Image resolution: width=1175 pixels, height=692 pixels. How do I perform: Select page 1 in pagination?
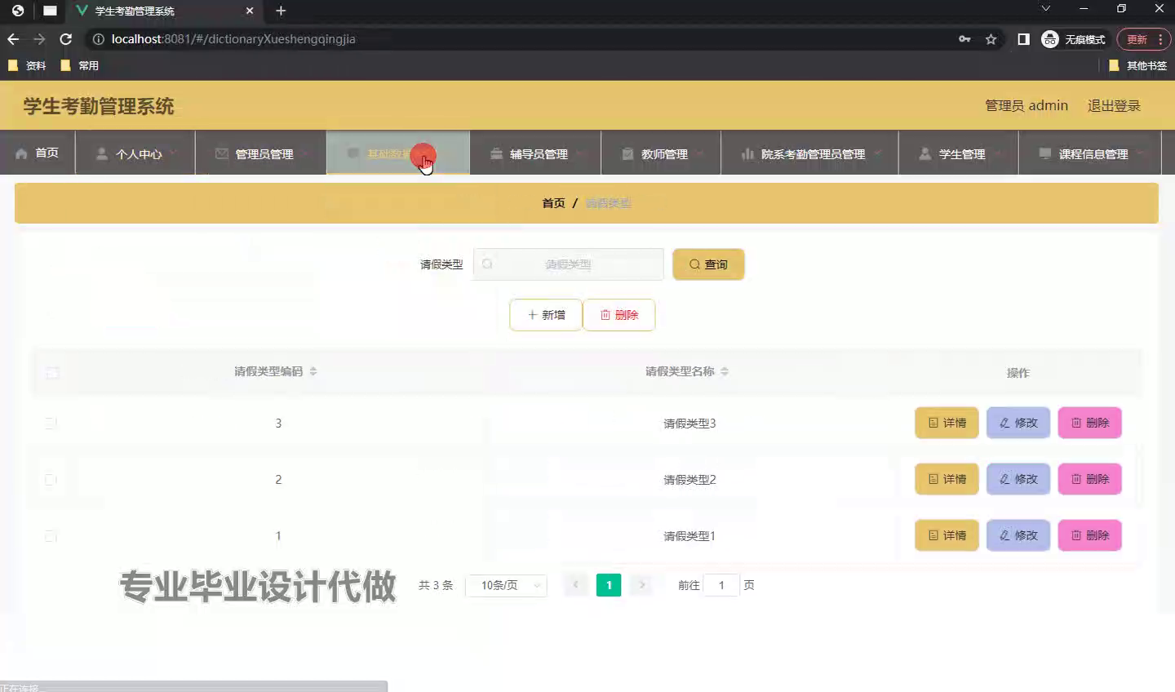tap(609, 585)
